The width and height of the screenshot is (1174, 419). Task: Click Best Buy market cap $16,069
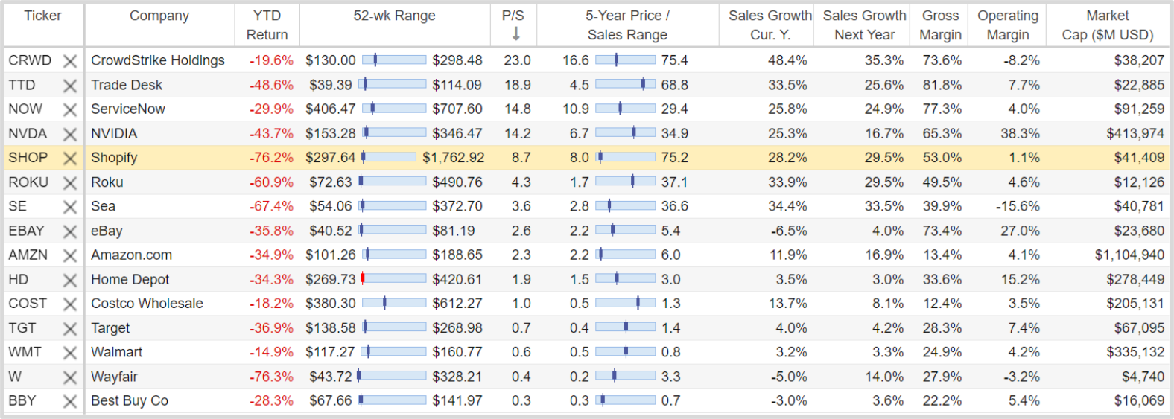coord(1139,400)
